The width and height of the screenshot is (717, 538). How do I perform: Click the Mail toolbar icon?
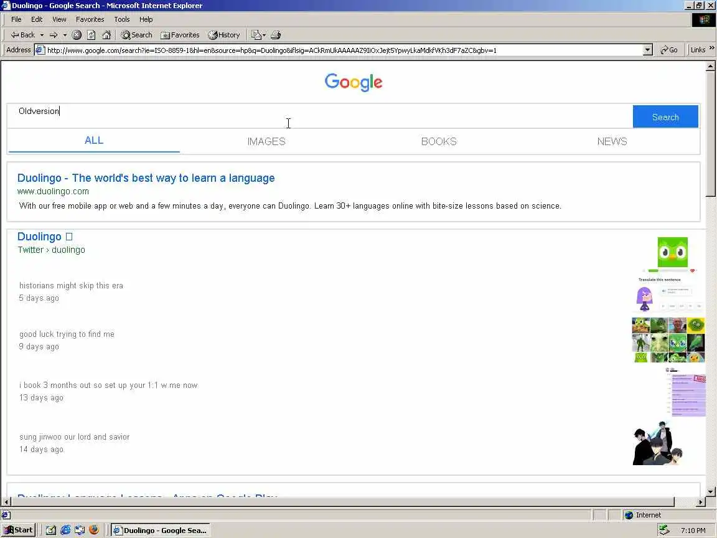[256, 35]
